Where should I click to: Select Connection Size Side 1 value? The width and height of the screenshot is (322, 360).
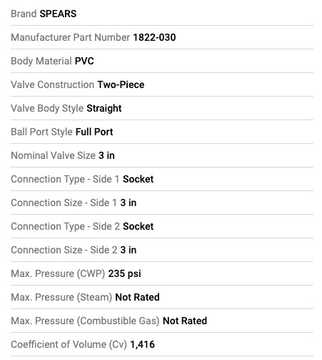click(129, 203)
